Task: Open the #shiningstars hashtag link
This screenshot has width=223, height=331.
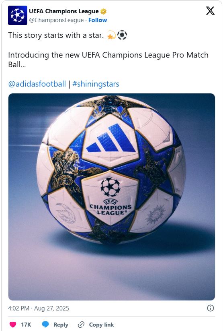Action: pyautogui.click(x=96, y=84)
